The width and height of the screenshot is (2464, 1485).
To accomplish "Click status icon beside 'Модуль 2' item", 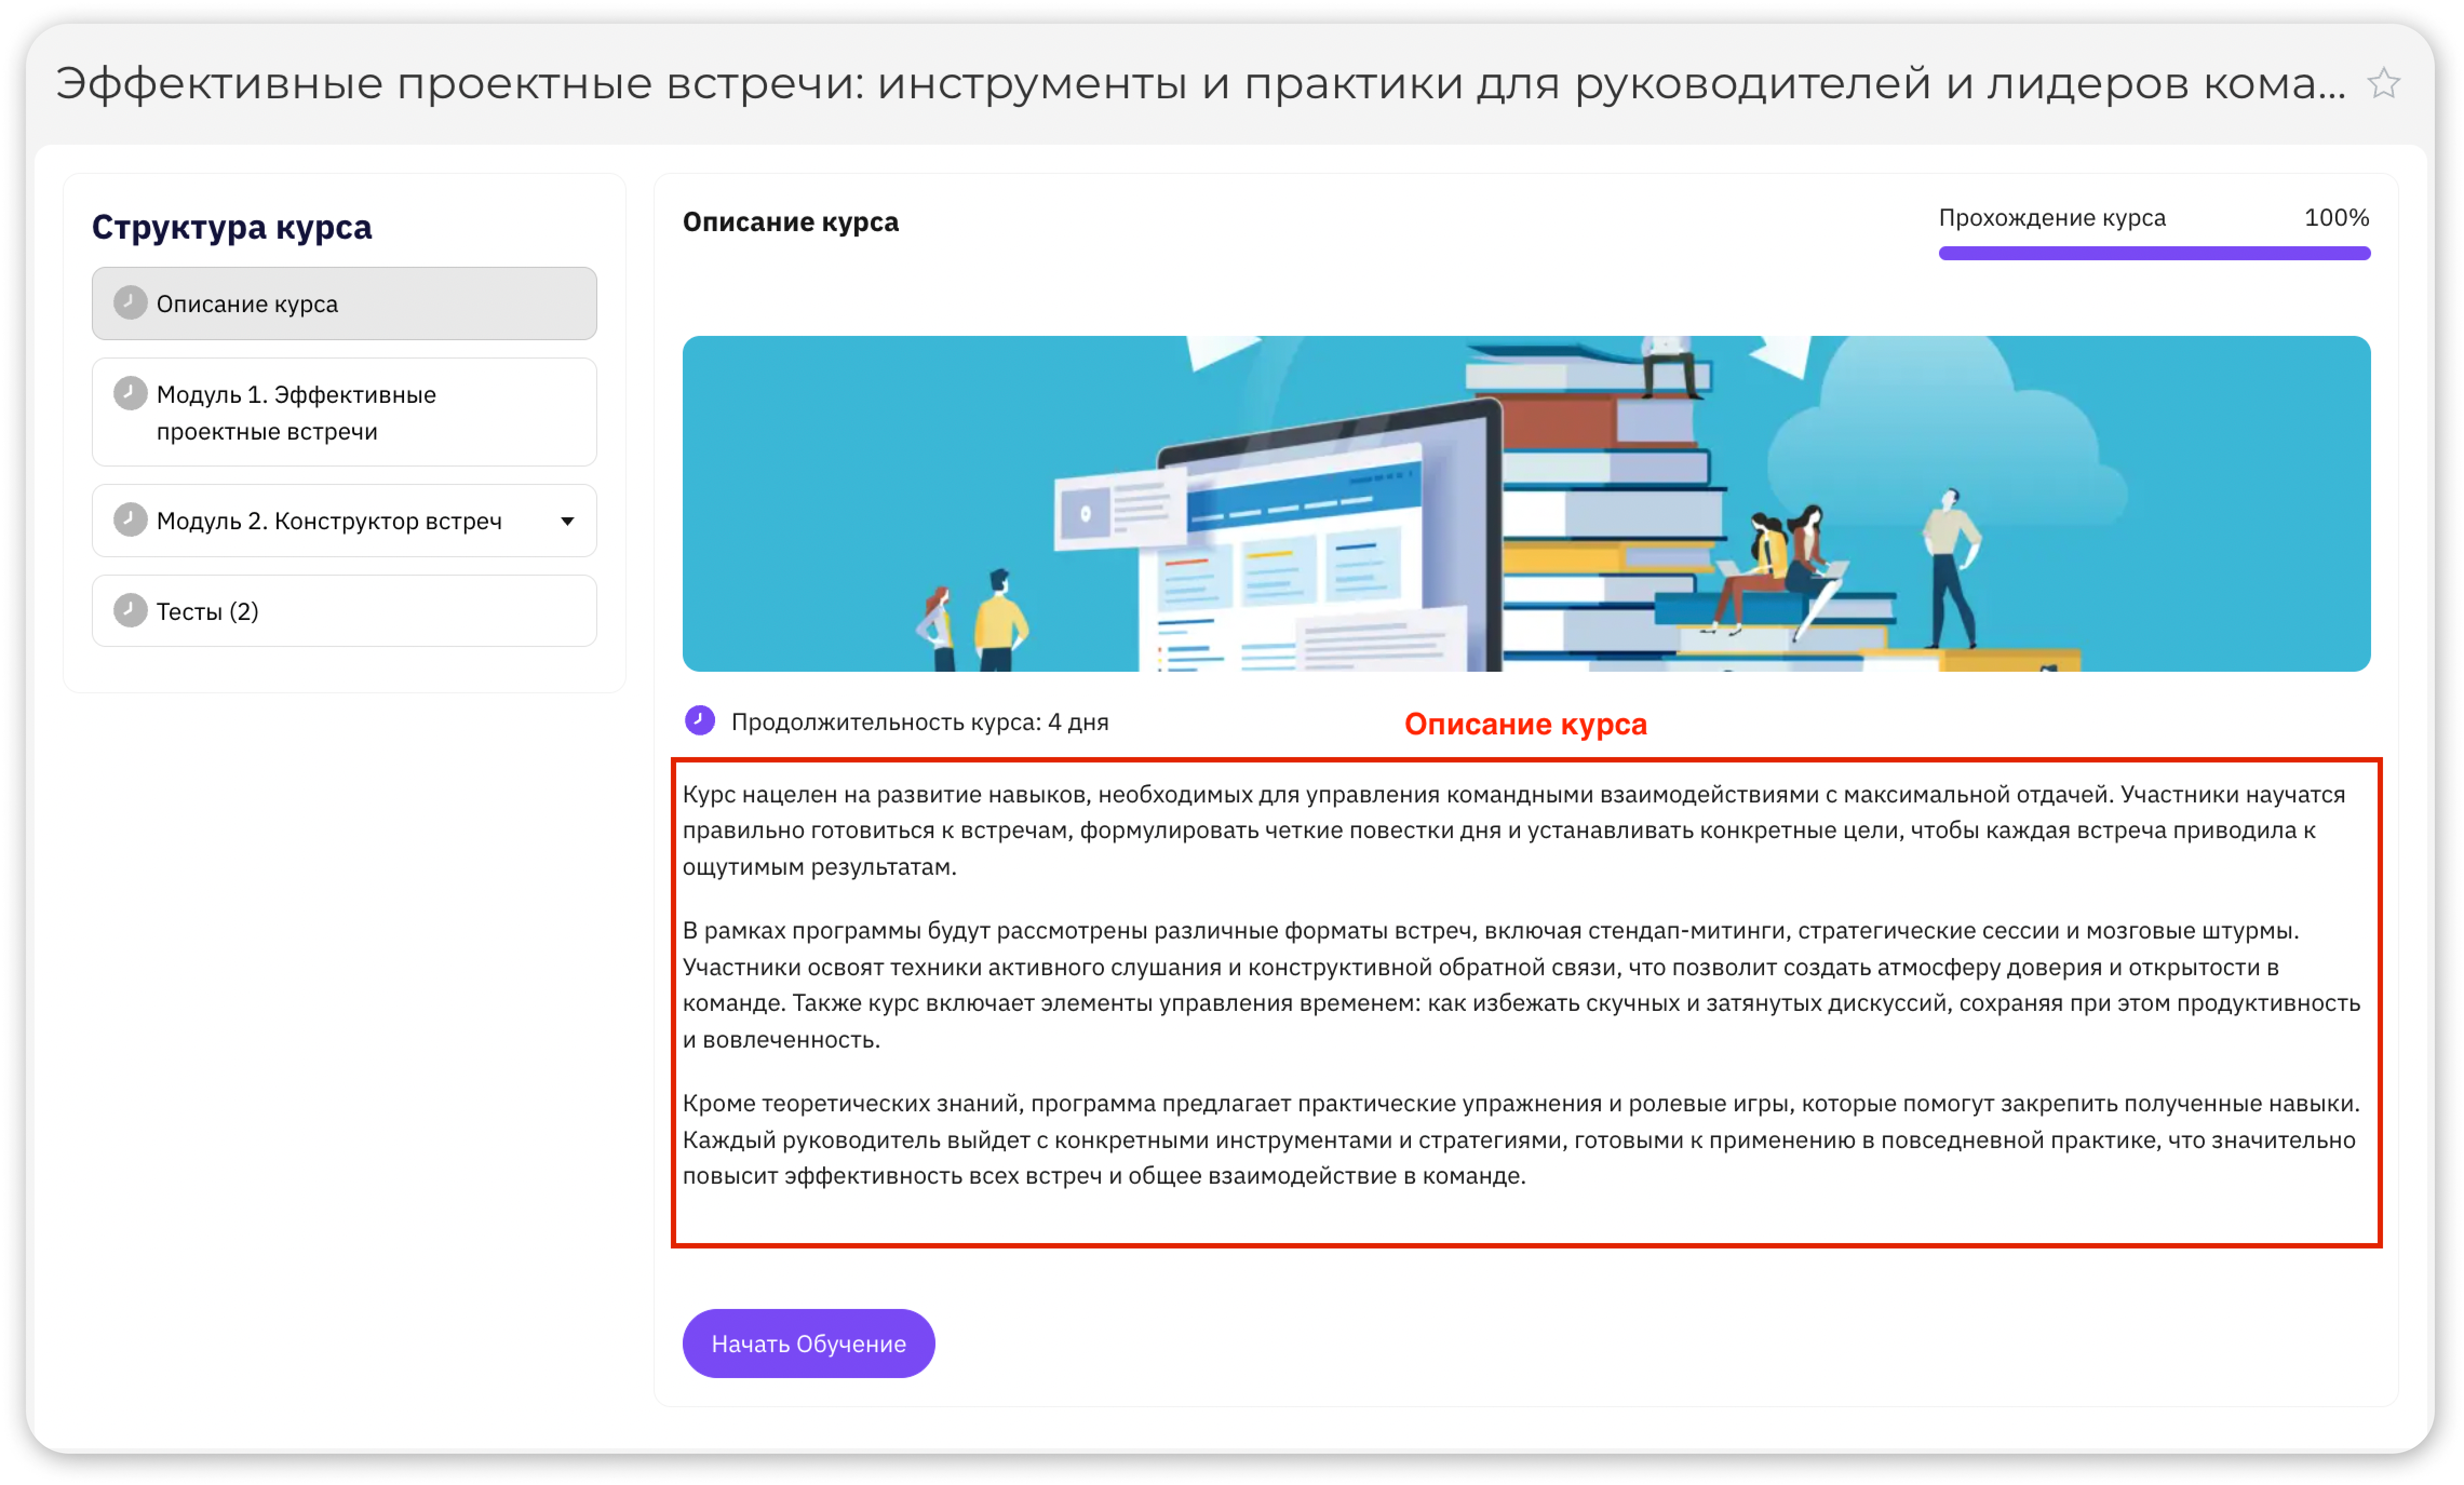I will click(130, 520).
